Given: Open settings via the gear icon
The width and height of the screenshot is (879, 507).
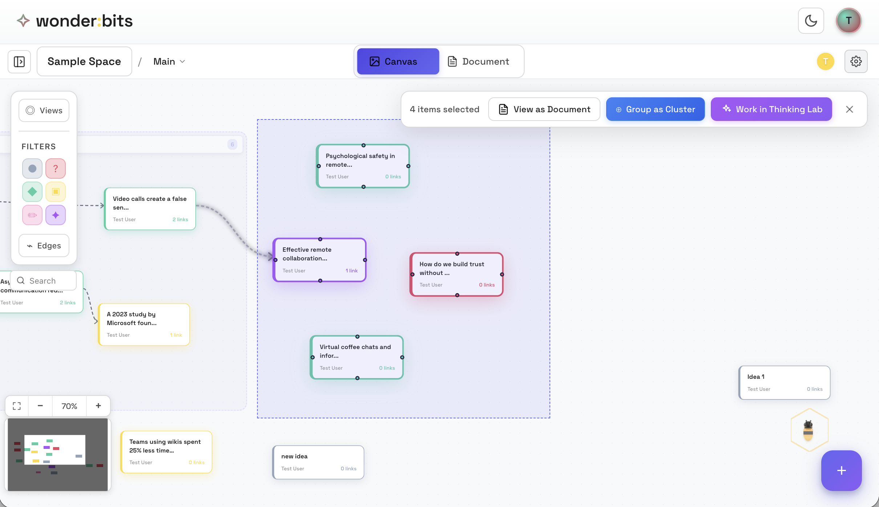Looking at the screenshot, I should [856, 61].
